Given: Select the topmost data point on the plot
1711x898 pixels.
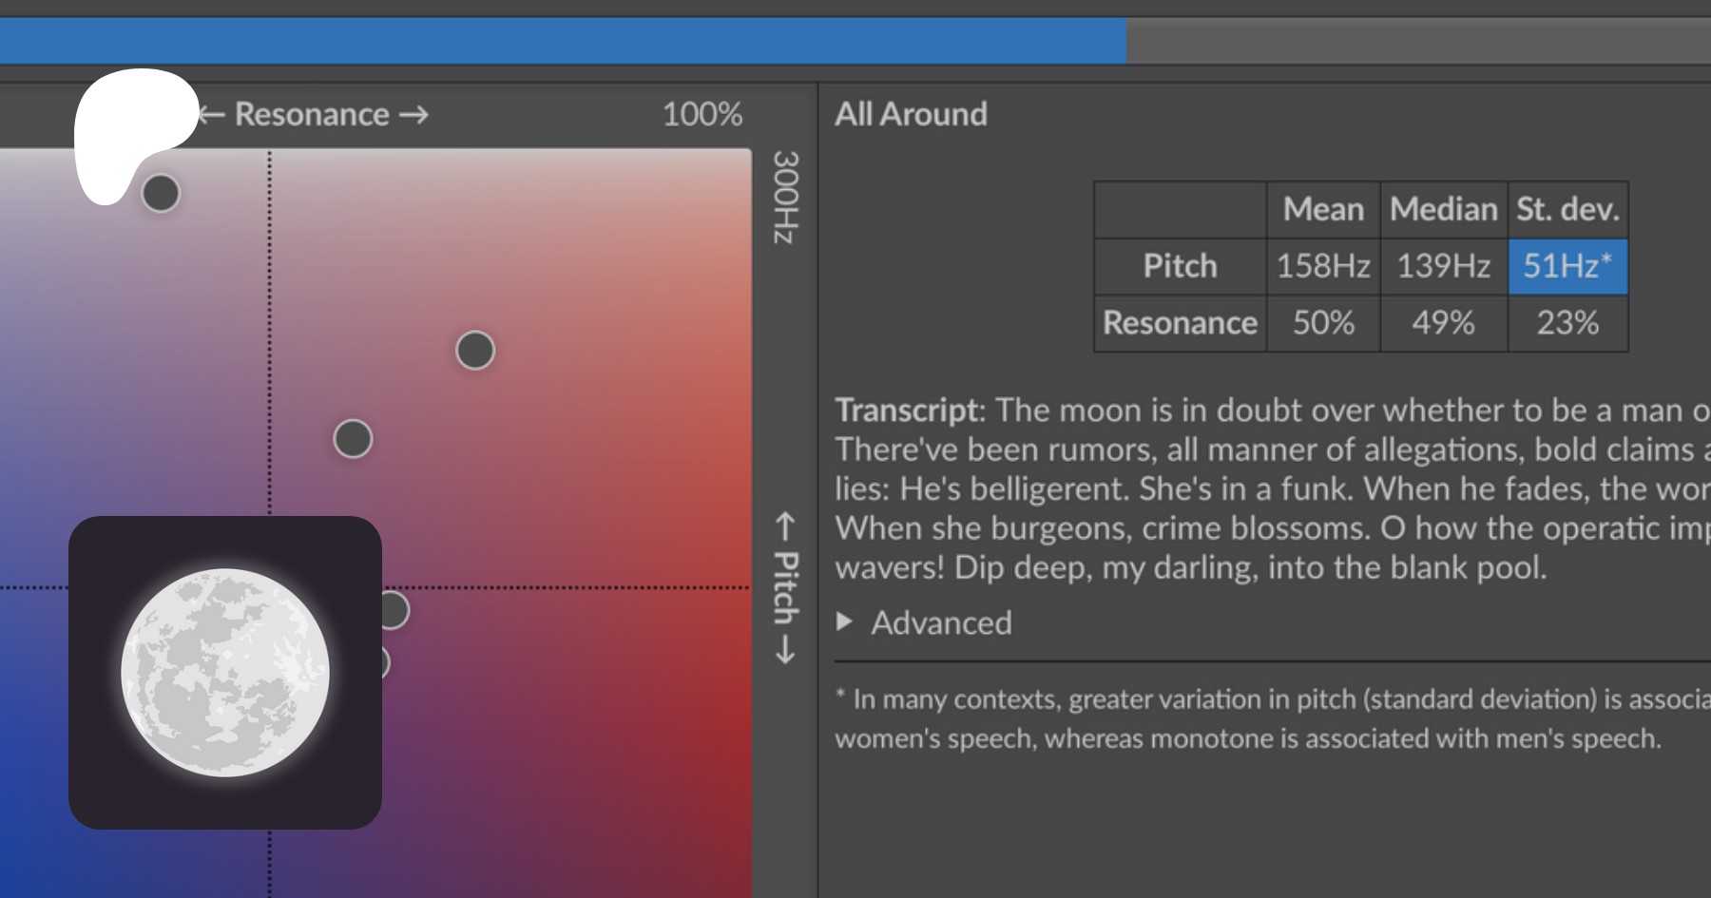Looking at the screenshot, I should 161,193.
